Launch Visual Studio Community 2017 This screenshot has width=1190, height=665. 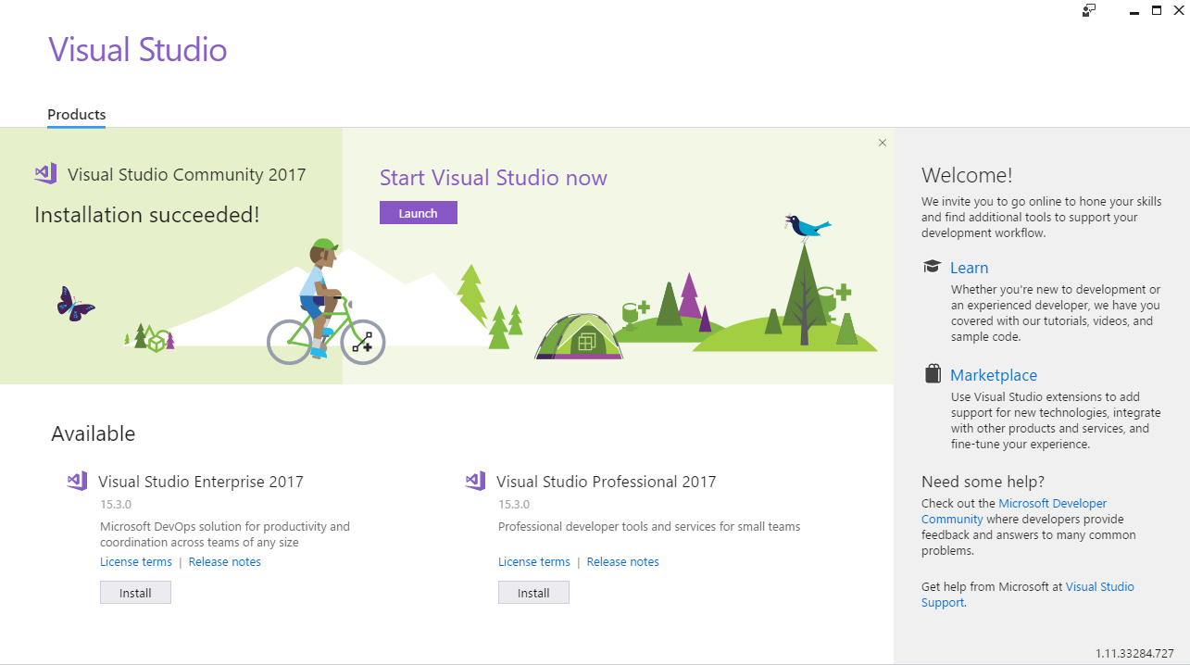click(x=419, y=213)
